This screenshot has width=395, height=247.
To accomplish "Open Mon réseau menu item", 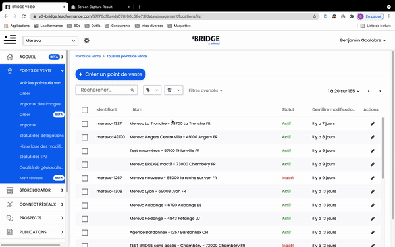I will pos(31,178).
